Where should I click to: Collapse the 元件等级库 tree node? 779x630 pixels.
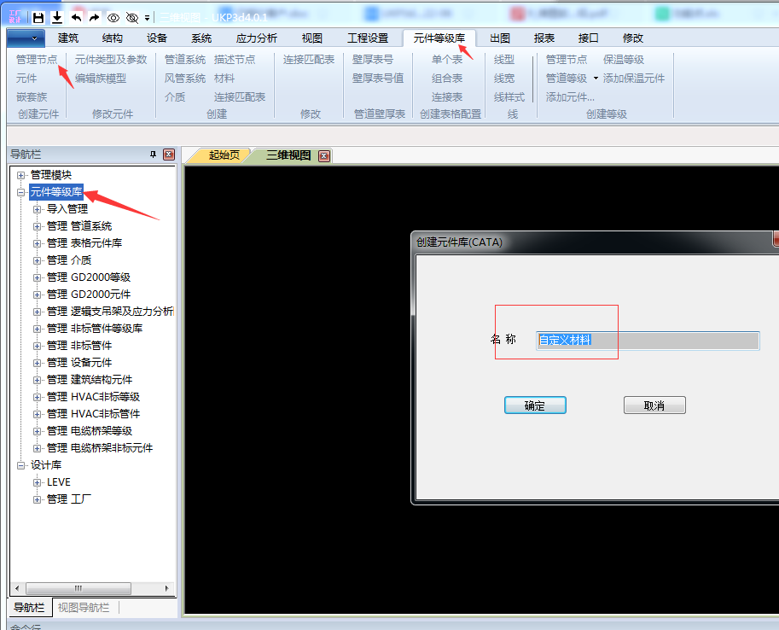21,192
